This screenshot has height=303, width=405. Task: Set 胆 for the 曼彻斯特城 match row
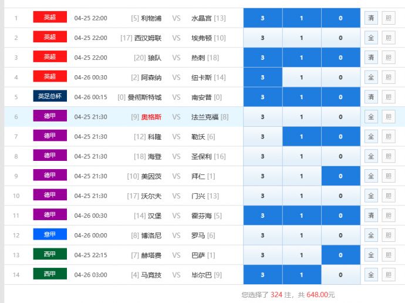point(389,97)
